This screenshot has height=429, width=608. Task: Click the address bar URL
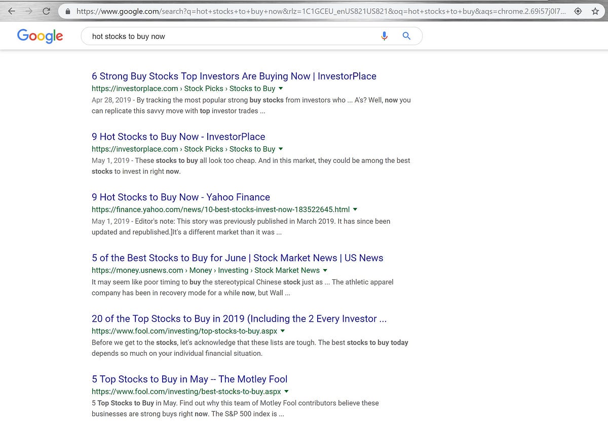(x=321, y=11)
